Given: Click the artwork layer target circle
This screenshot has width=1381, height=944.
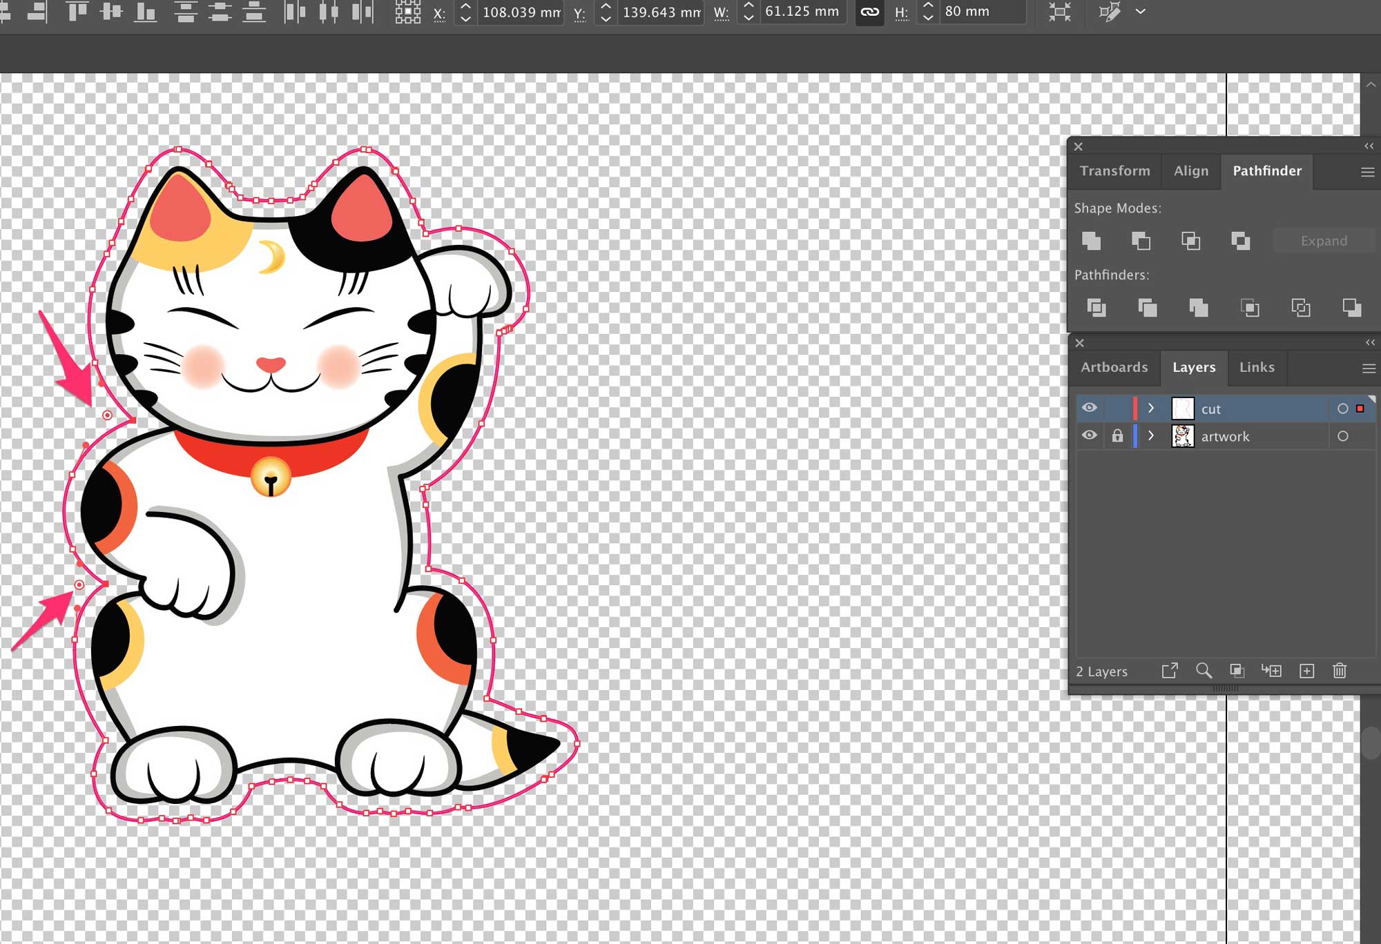Looking at the screenshot, I should coord(1342,436).
